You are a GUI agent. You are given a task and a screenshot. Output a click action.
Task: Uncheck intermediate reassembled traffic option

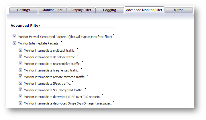(x=20, y=63)
